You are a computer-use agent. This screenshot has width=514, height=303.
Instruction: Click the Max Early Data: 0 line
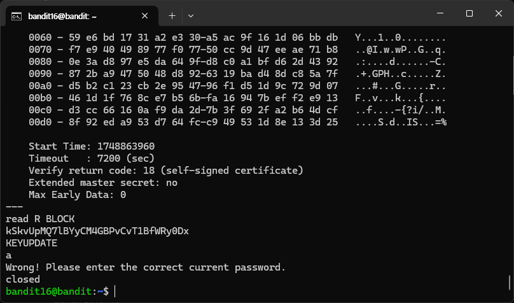(78, 195)
